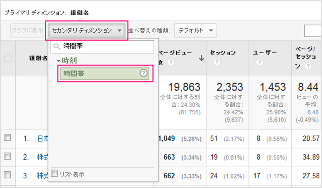This screenshot has height=188, width=322.
Task: Enable the リスト表示 checkbox
Action: coord(54,174)
